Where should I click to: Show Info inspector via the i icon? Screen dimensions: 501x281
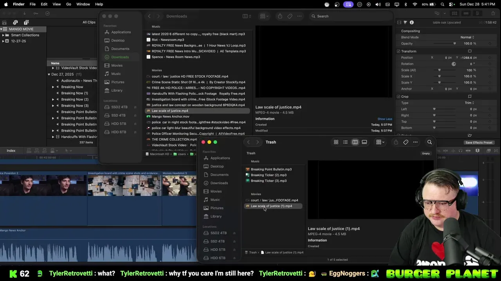tap(412, 23)
